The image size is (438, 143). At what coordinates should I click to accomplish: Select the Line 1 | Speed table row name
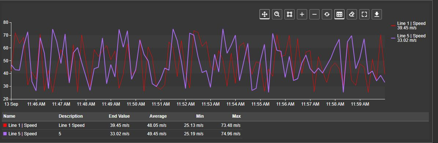click(23, 125)
